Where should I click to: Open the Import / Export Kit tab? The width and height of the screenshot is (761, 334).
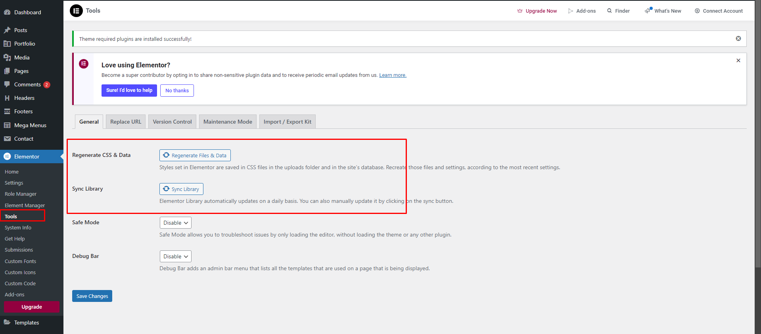[x=288, y=122]
